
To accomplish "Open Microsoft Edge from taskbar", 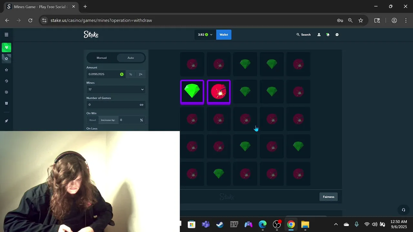I will click(263, 224).
